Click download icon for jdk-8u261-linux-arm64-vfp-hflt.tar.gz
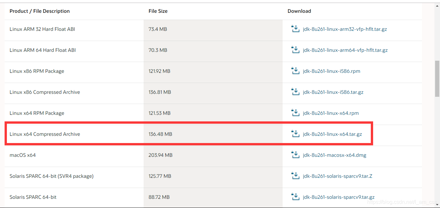 295,50
